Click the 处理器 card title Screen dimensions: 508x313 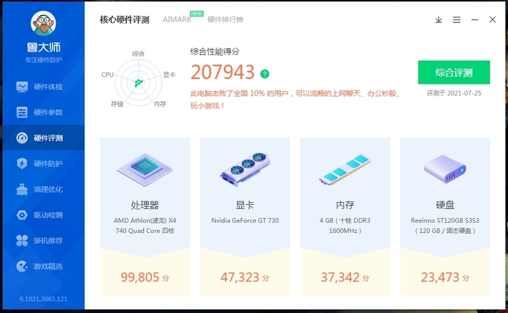145,205
